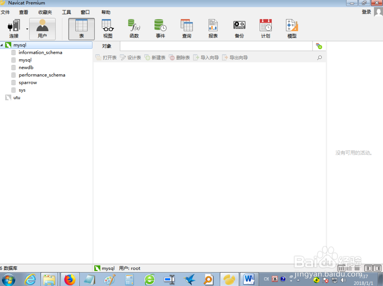Launch Internet Explorer from taskbar
The width and height of the screenshot is (383, 286).
click(30, 279)
